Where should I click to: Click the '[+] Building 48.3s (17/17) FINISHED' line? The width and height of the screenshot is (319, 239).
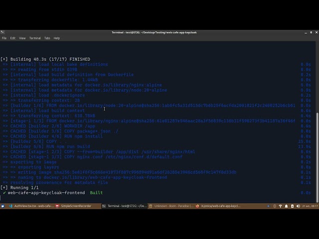coord(45,59)
